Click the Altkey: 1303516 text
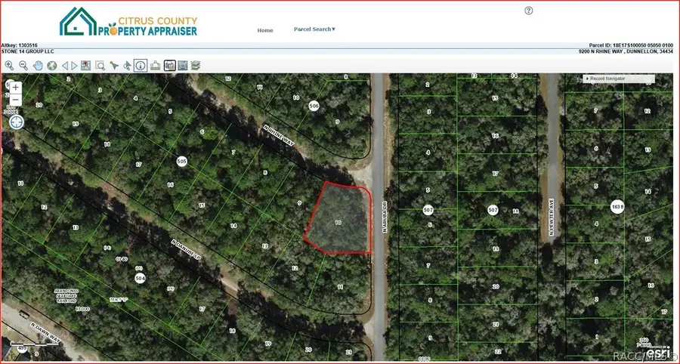680x364 pixels. (20, 45)
